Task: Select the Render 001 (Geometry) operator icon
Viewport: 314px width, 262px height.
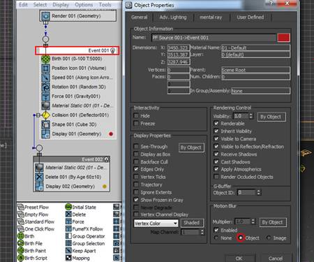Action: [x=45, y=16]
